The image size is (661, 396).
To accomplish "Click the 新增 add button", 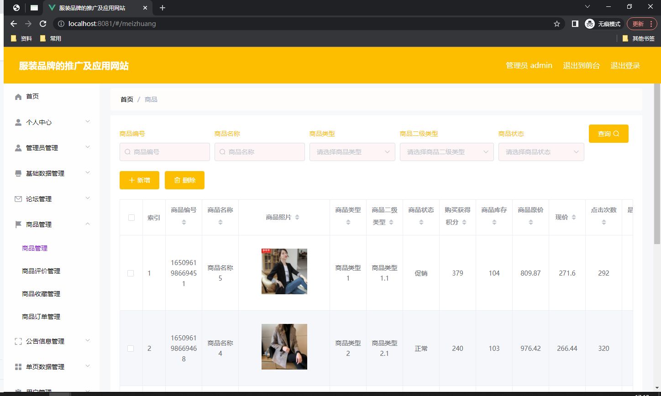I will (139, 180).
